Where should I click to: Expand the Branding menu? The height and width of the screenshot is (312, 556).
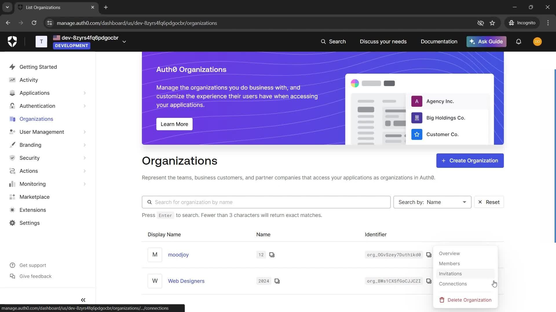(x=85, y=145)
